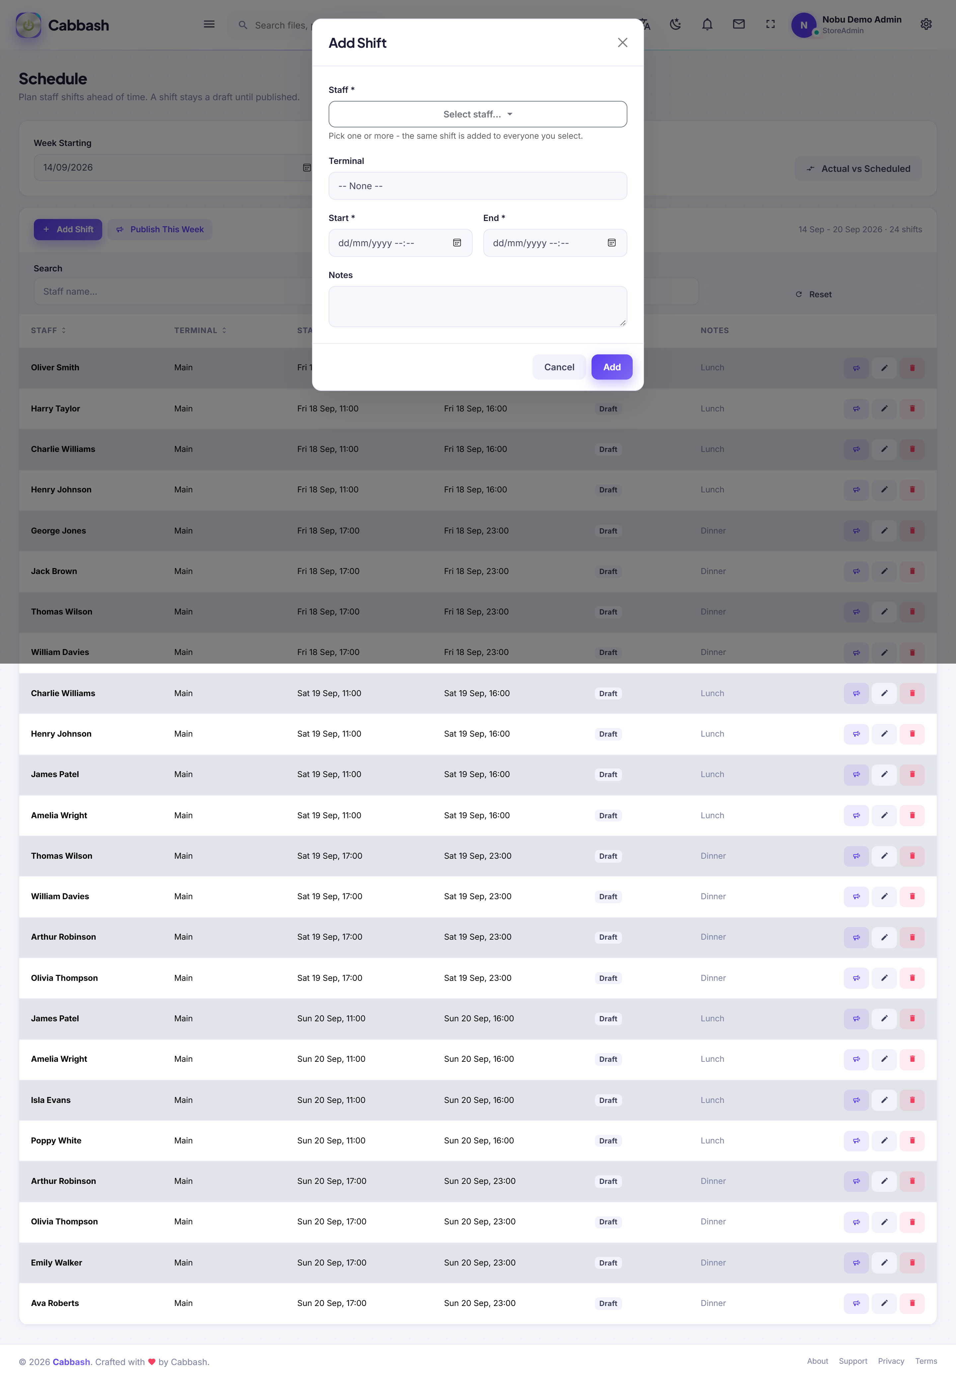This screenshot has height=1379, width=956.
Task: Click Add Shift button on schedule page
Action: [68, 229]
